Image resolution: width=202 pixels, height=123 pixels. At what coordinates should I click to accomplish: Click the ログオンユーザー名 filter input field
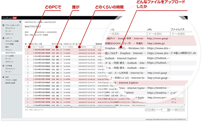71,47
